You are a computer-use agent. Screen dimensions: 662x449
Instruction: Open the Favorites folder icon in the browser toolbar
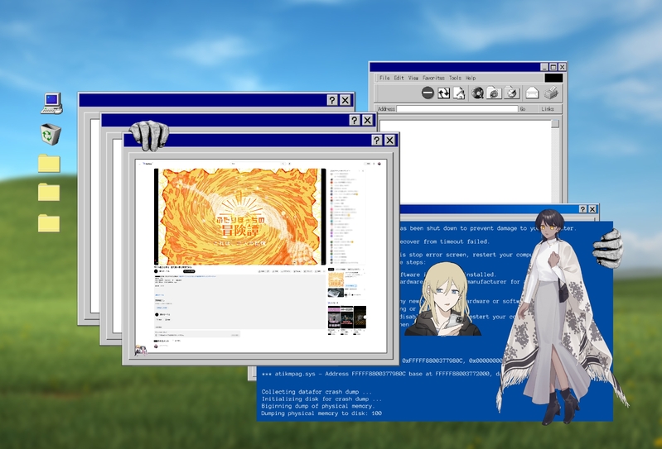(x=494, y=93)
